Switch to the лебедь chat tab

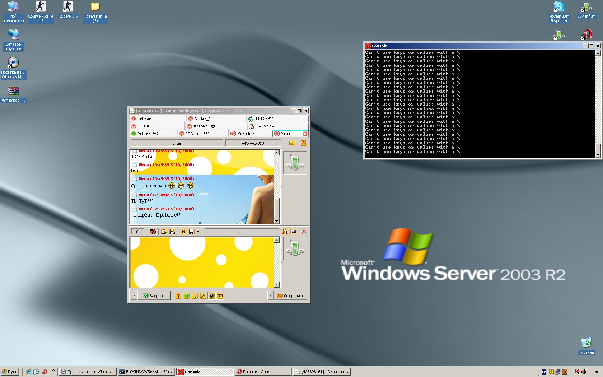158,118
